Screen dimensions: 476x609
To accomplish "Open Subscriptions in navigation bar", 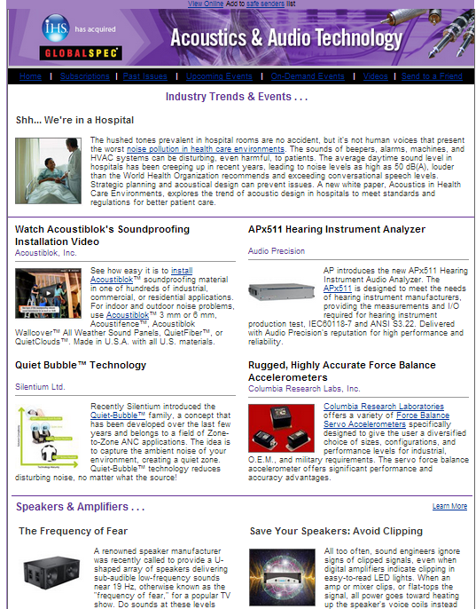I will pyautogui.click(x=84, y=76).
